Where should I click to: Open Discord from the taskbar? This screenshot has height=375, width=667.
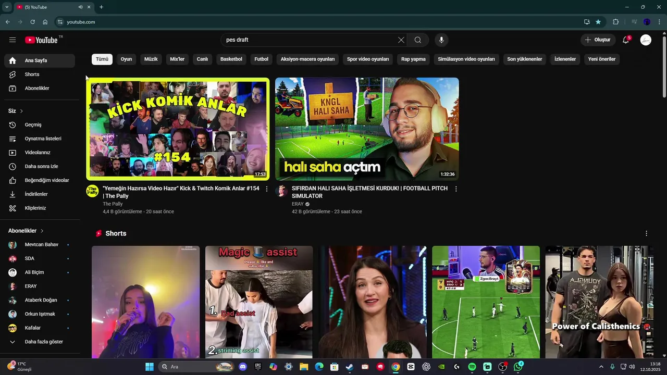242,367
